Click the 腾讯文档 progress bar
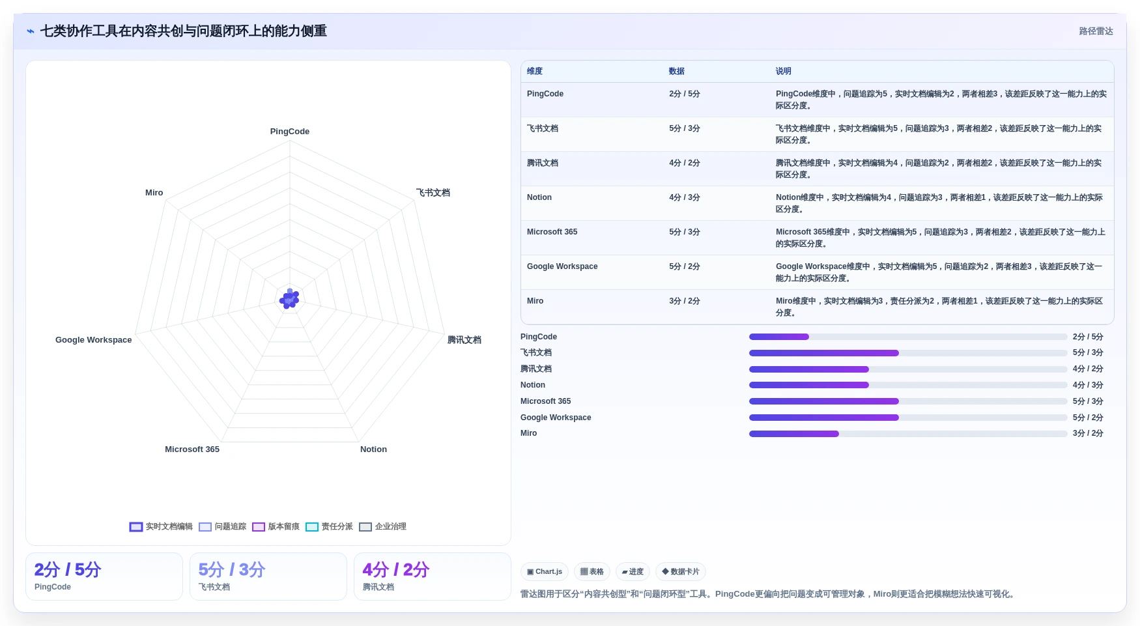 coord(908,369)
